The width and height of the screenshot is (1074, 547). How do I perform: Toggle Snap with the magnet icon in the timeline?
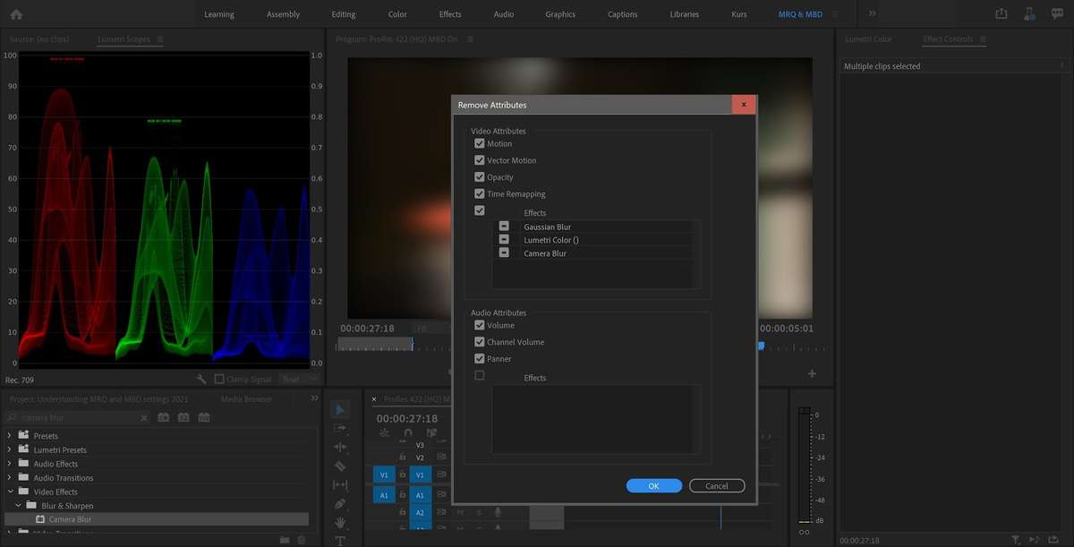pos(407,432)
